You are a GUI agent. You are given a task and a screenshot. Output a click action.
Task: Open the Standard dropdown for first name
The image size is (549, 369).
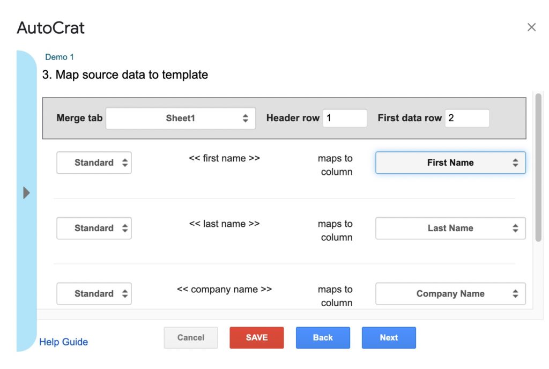coord(94,163)
